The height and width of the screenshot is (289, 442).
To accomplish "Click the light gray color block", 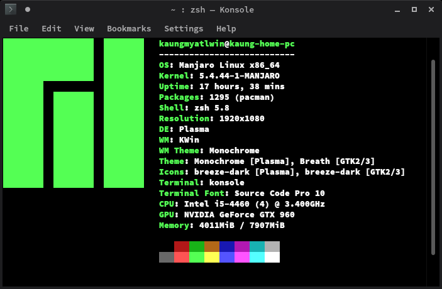I will click(272, 246).
